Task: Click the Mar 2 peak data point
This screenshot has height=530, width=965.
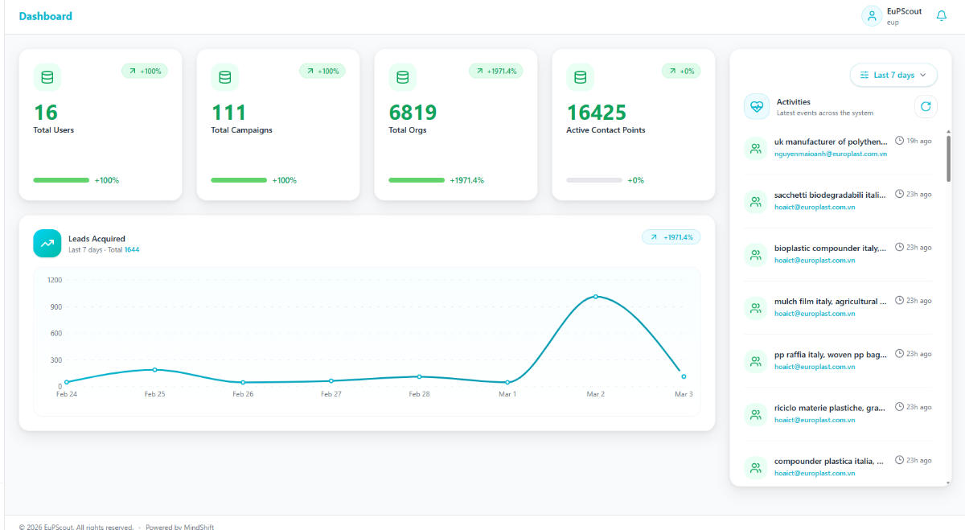Action: pos(596,296)
